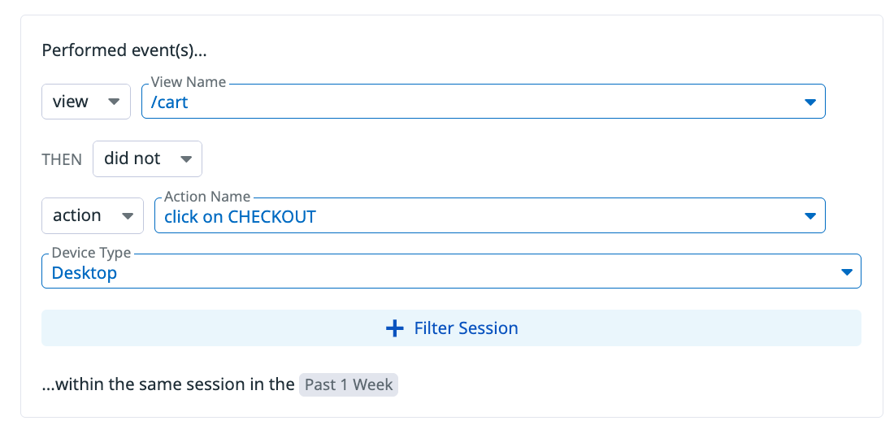The image size is (894, 421).
Task: Select the 'click on CHECKOUT' Action Name value
Action: 240,216
